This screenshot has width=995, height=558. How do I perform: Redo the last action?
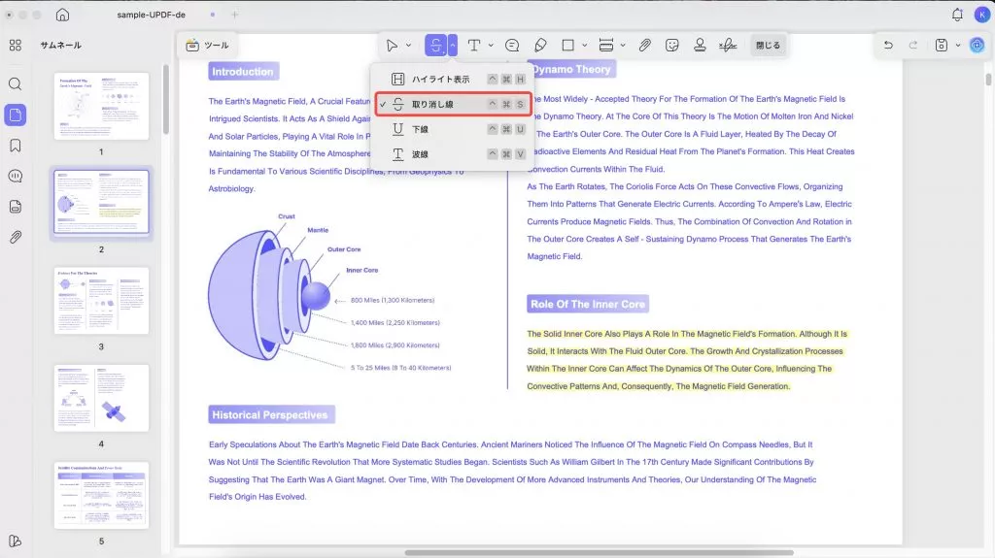point(913,45)
